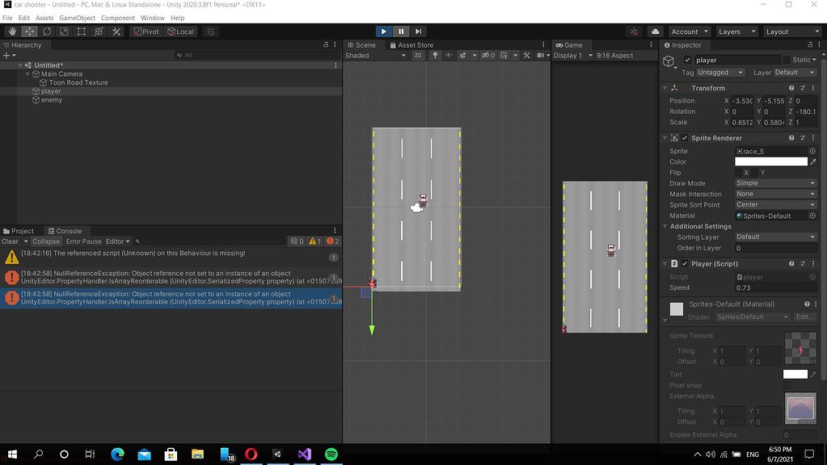Open the Layers dropdown

[x=736, y=31]
